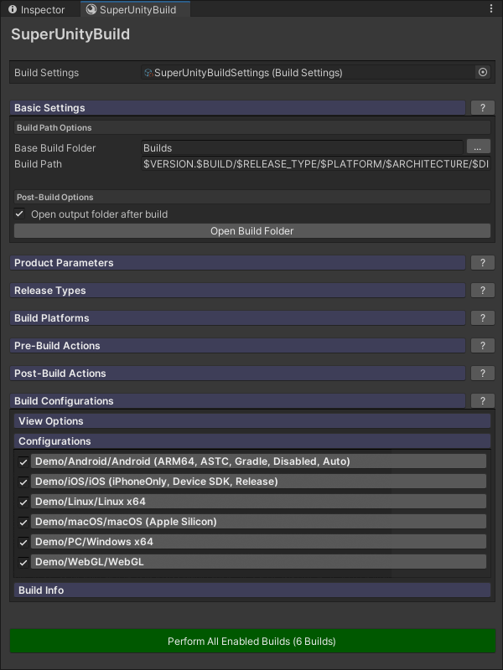Expand the Product Parameters section
The height and width of the screenshot is (670, 503).
tap(235, 262)
